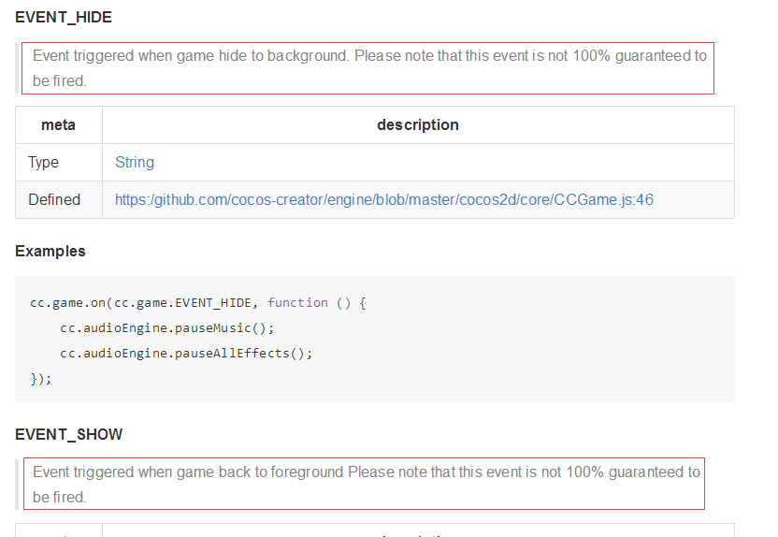This screenshot has width=778, height=537.
Task: Open the String type link
Action: coord(135,162)
